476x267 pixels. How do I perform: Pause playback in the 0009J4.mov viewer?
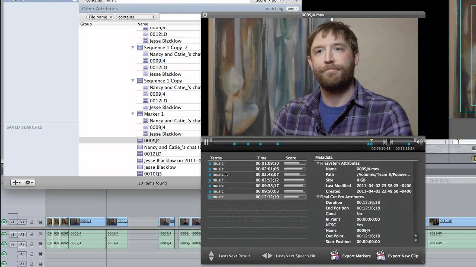(206, 142)
